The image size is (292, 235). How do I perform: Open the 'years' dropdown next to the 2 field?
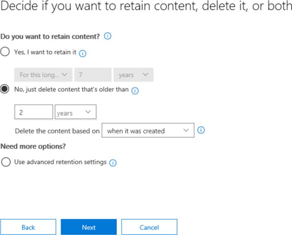point(75,113)
